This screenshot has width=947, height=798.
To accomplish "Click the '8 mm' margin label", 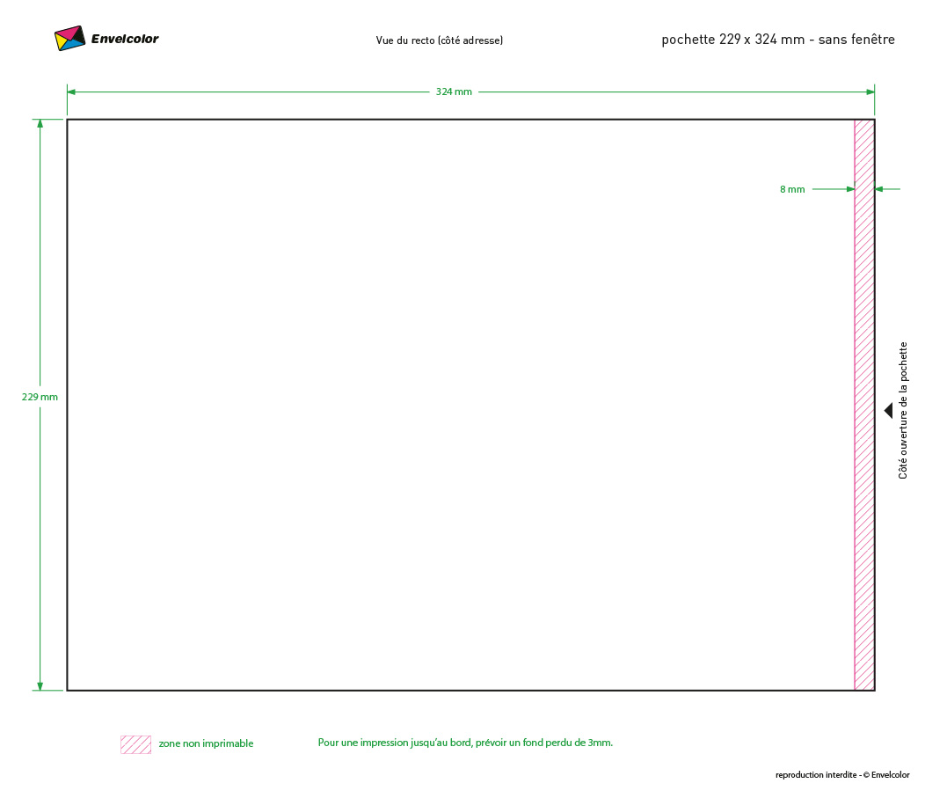I will pos(791,189).
